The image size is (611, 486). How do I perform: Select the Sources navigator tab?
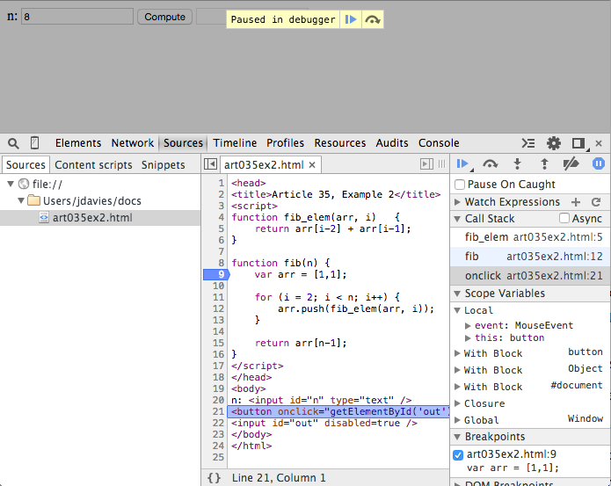coord(25,165)
